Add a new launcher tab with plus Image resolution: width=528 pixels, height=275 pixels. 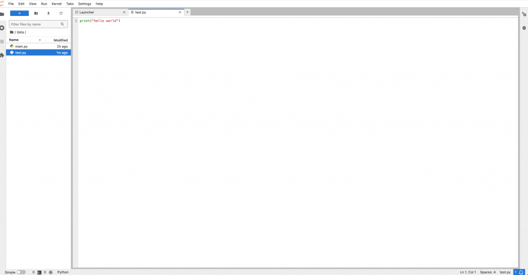coord(187,12)
